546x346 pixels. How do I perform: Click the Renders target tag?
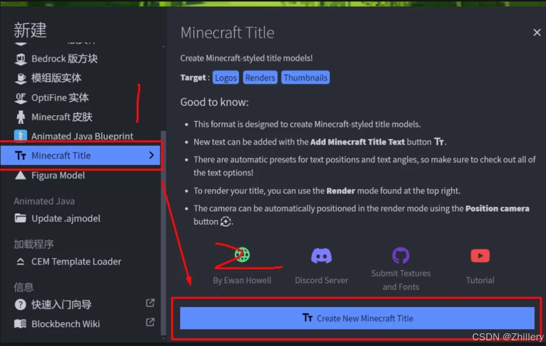tap(260, 78)
